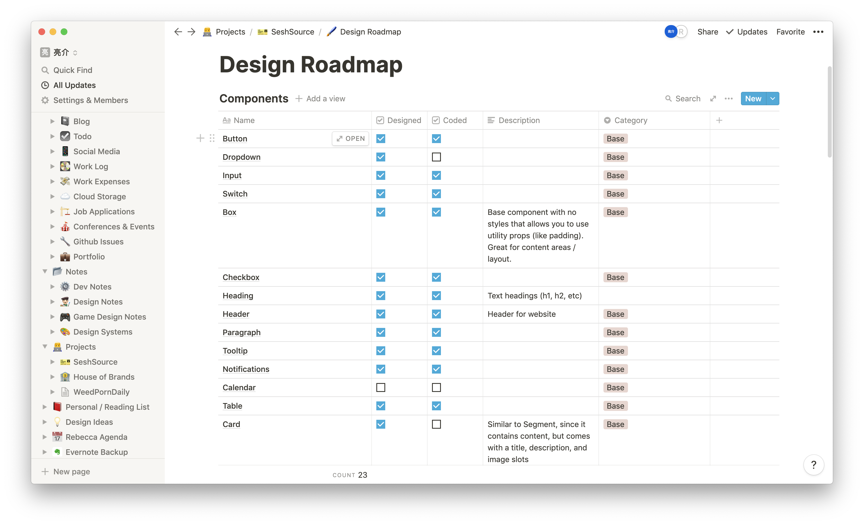Viewport: 864px width, 525px height.
Task: Click the Category property tag icon
Action: 607,120
